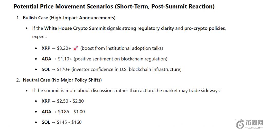Click "boost from institutional adoption talks" text
Viewport: 263px width, 129px height.
pyautogui.click(x=122, y=48)
